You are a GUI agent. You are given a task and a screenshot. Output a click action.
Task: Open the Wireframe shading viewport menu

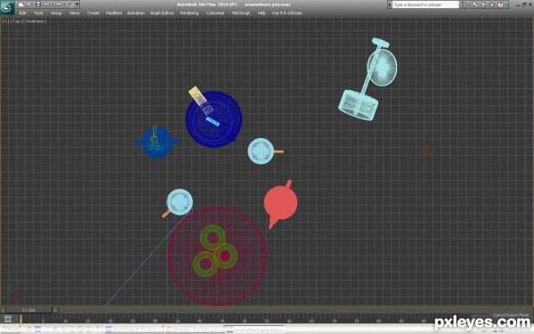point(35,21)
